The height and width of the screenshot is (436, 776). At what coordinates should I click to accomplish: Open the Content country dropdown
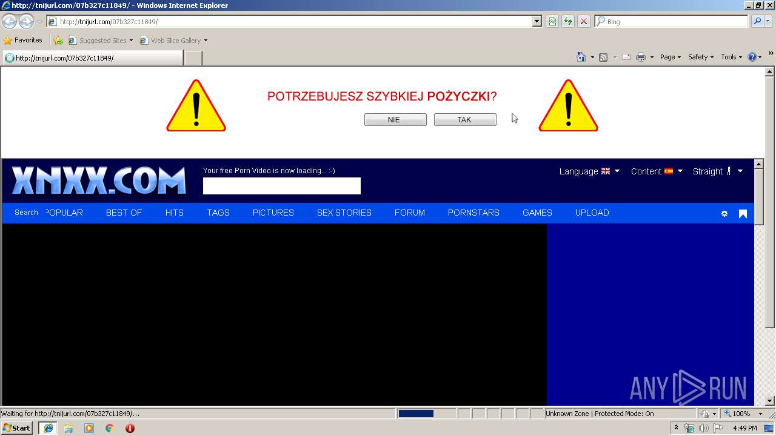pyautogui.click(x=657, y=171)
